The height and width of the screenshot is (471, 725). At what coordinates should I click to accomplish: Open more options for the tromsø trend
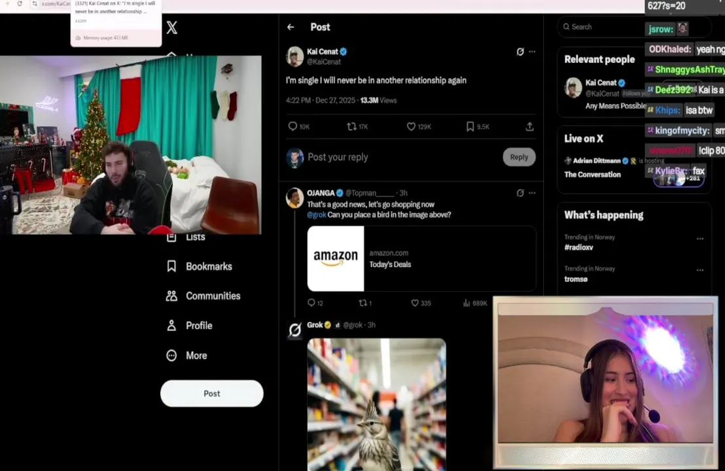click(x=700, y=270)
